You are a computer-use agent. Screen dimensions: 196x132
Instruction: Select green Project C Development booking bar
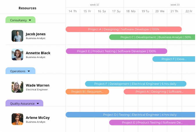[152, 37]
